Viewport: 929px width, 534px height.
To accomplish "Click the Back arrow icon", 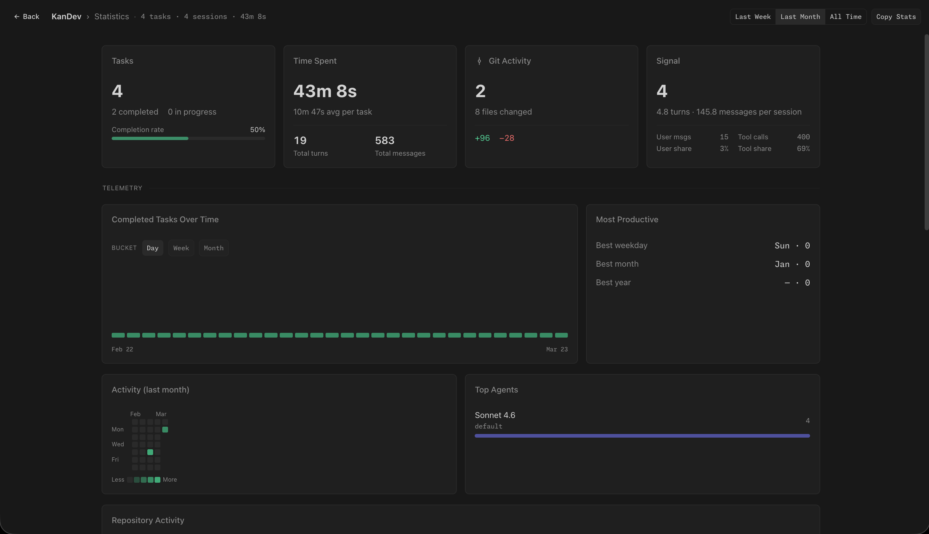I will tap(16, 16).
